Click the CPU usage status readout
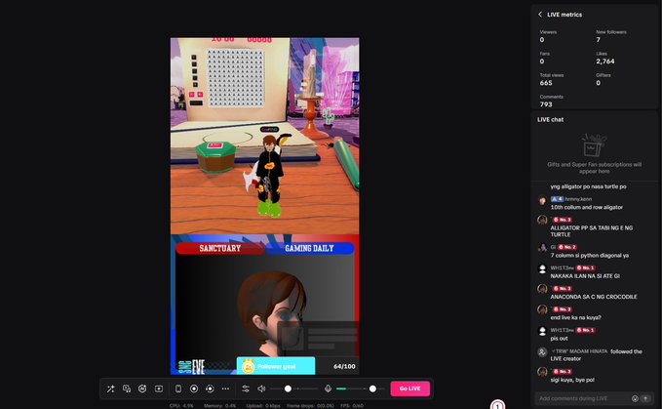This screenshot has height=409, width=662. coord(181,406)
